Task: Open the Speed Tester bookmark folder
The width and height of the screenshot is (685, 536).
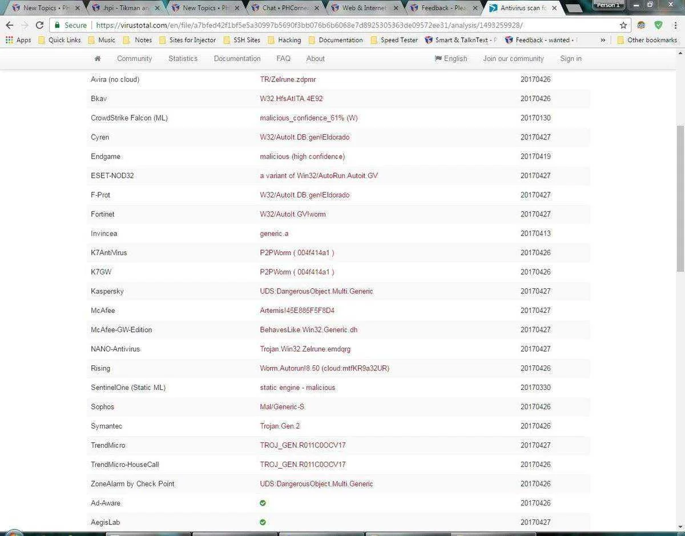Action: click(x=394, y=40)
